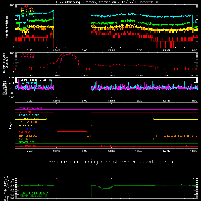The width and height of the screenshot is (201, 201).
Task: Click the vertical "Flags" axis label
Action: click(10, 125)
